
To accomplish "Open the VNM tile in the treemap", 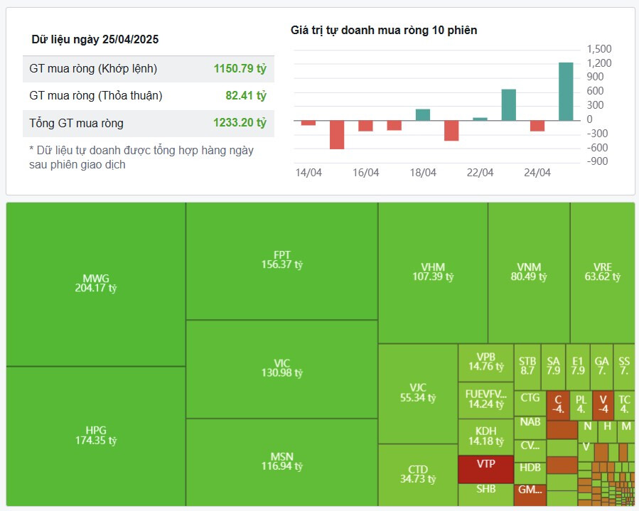I will coord(529,272).
